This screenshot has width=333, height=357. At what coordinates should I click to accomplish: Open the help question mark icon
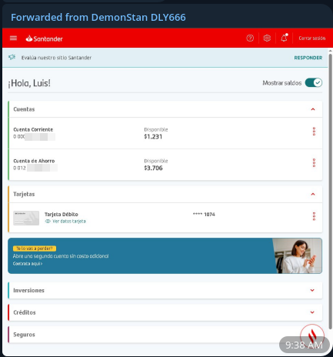click(250, 38)
